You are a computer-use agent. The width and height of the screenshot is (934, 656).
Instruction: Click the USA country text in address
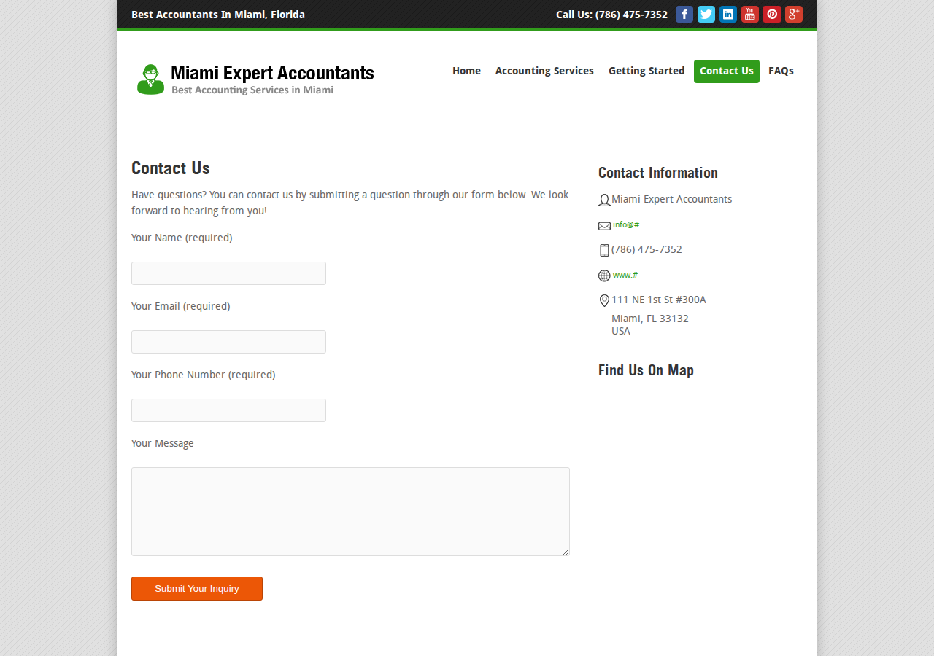click(x=621, y=331)
